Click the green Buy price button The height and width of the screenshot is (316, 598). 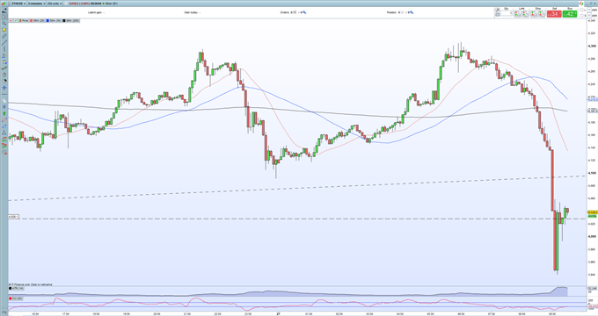click(x=570, y=14)
